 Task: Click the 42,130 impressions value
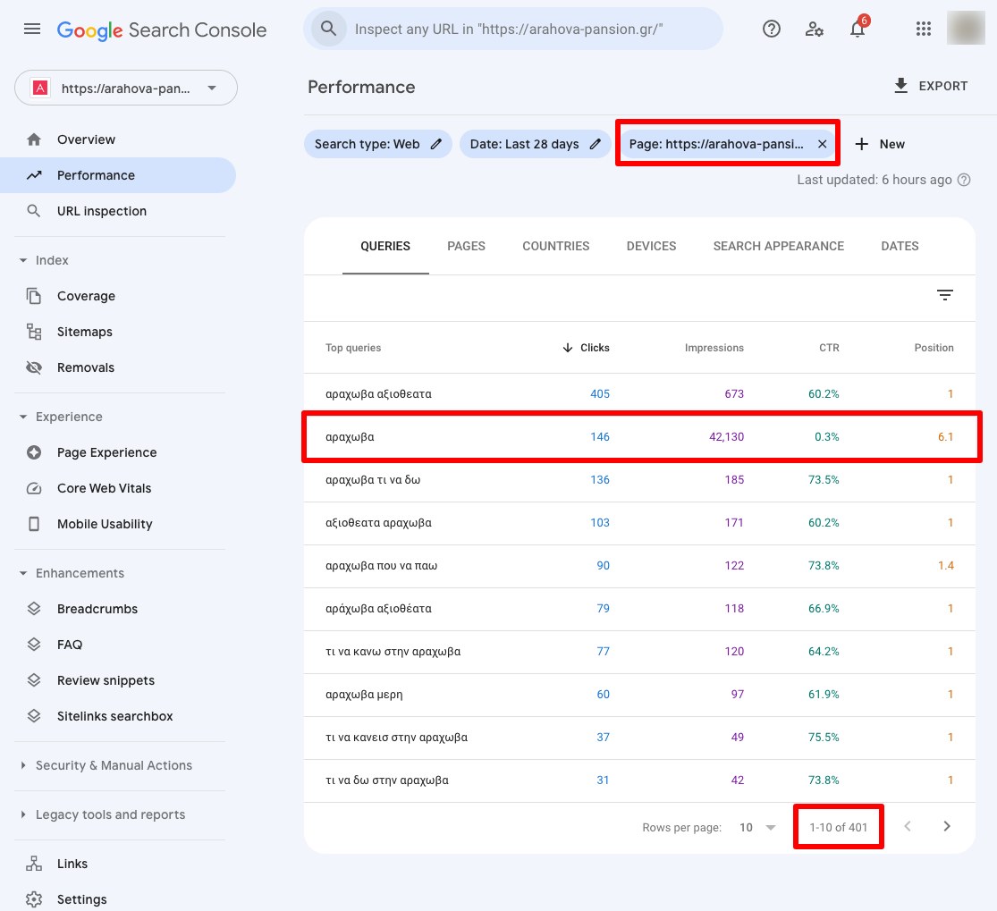[x=726, y=437]
